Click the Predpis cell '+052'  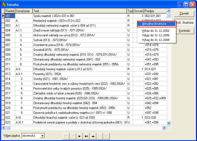click(x=155, y=108)
